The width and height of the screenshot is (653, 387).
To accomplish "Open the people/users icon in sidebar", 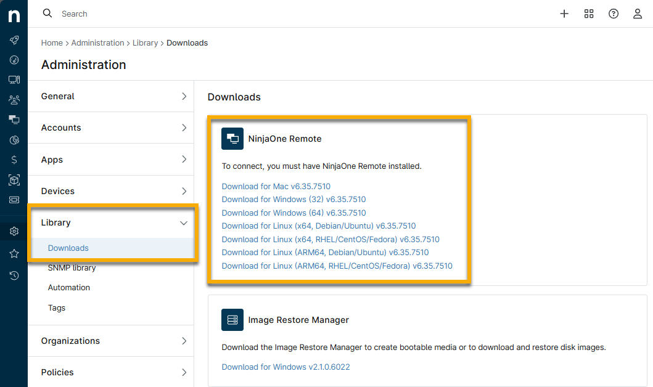I will coord(14,99).
